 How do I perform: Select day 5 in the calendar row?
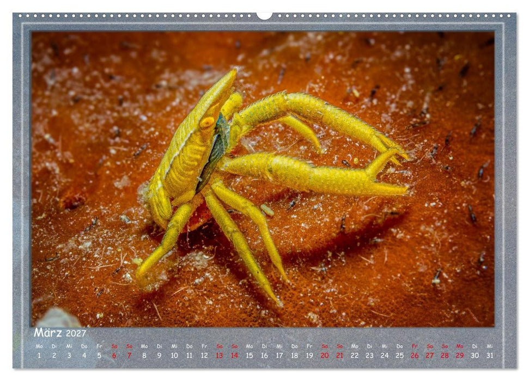99,355
